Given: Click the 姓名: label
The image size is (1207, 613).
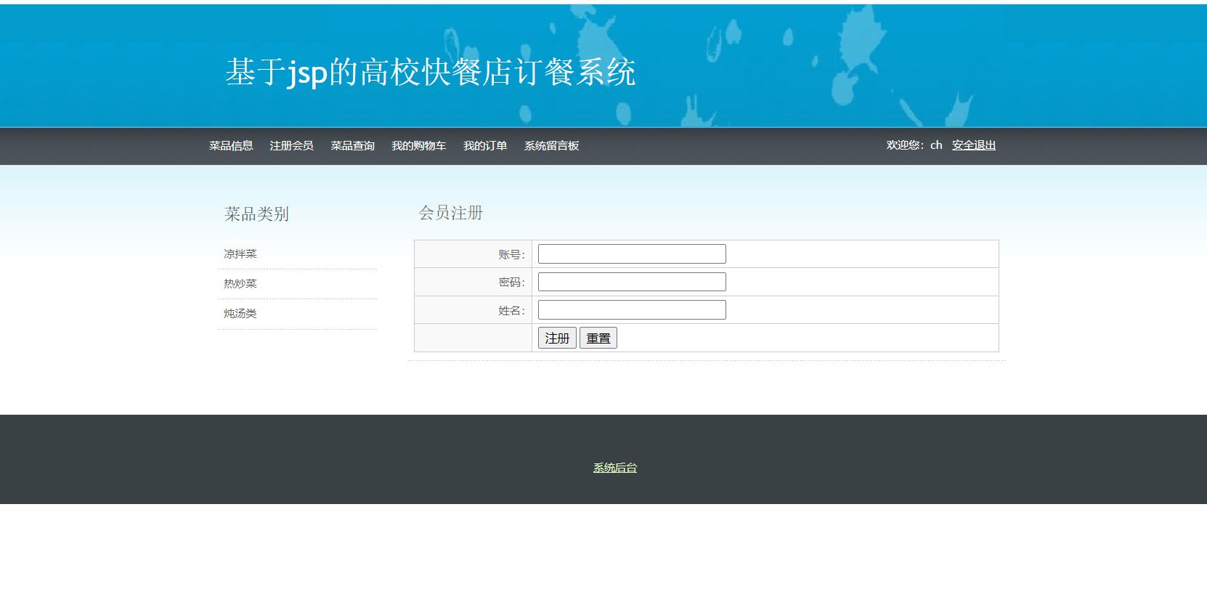Looking at the screenshot, I should click(511, 310).
